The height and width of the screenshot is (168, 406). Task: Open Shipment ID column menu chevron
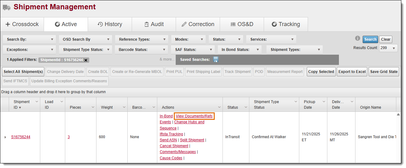coord(37,102)
